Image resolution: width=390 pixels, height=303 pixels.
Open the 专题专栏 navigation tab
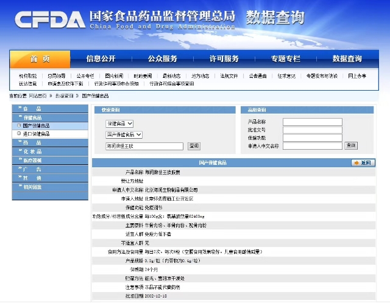coord(285,59)
